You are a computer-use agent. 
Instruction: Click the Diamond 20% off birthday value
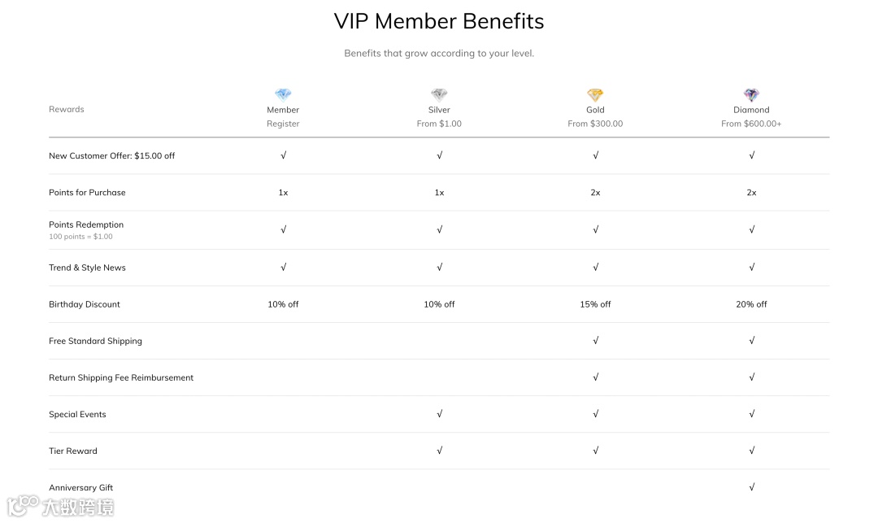coord(751,304)
